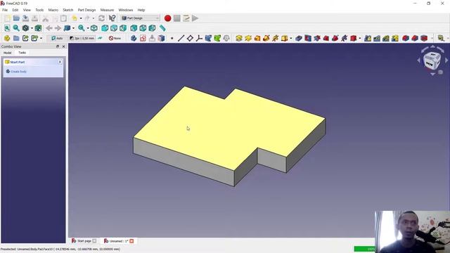Screen dimensions: 450x253
Task: Start macro recording with the red circle
Action: (168, 18)
